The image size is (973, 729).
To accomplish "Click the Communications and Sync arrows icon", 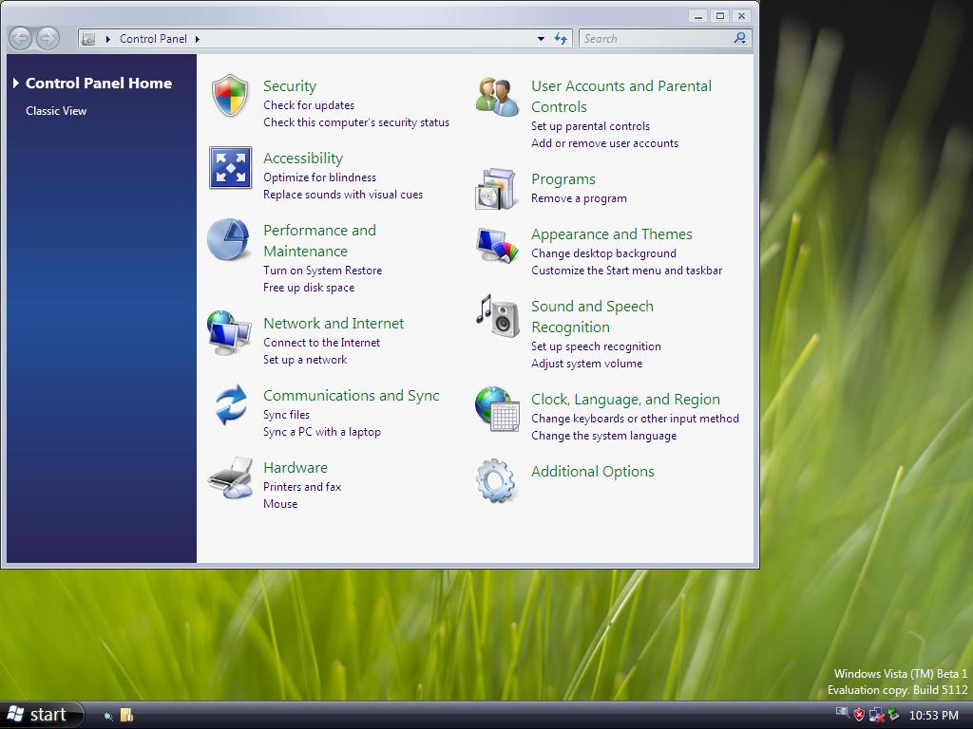I will point(231,404).
